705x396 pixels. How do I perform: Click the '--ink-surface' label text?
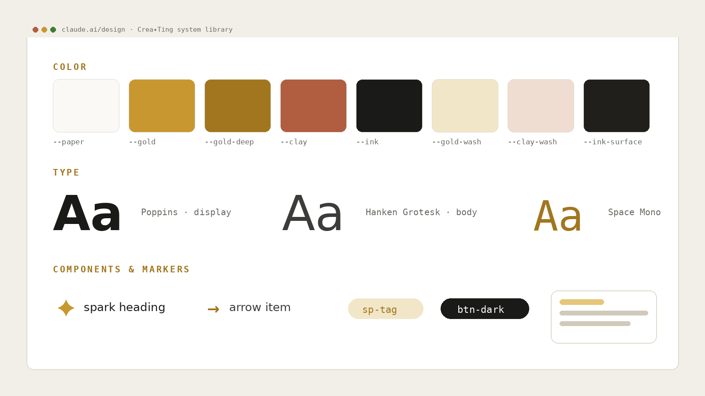pos(612,142)
